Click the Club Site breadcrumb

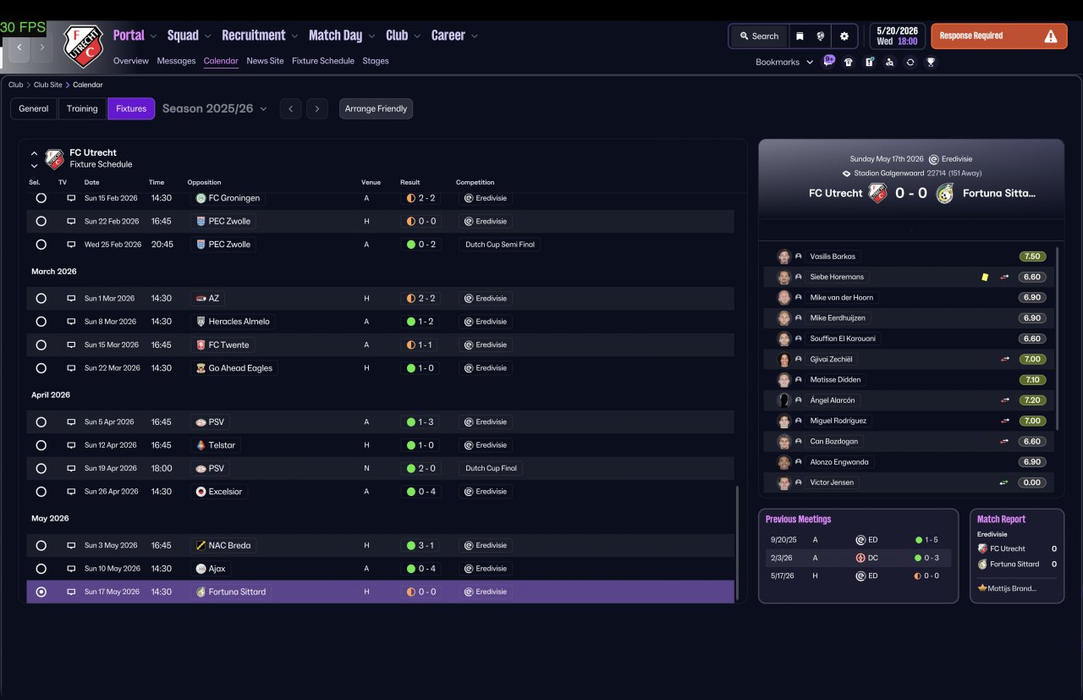tap(48, 85)
